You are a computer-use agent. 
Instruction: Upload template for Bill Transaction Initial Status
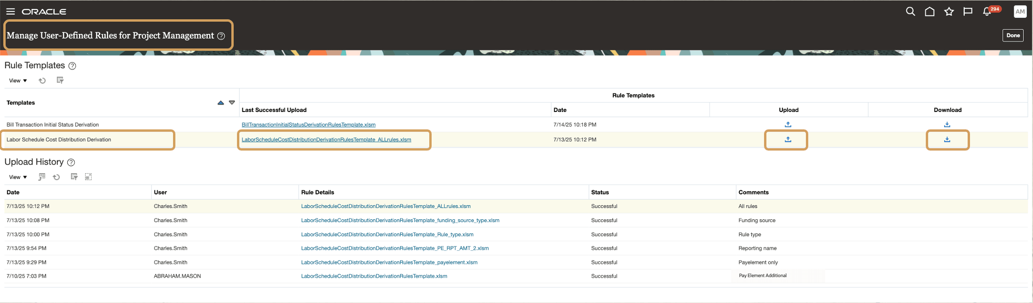click(788, 125)
